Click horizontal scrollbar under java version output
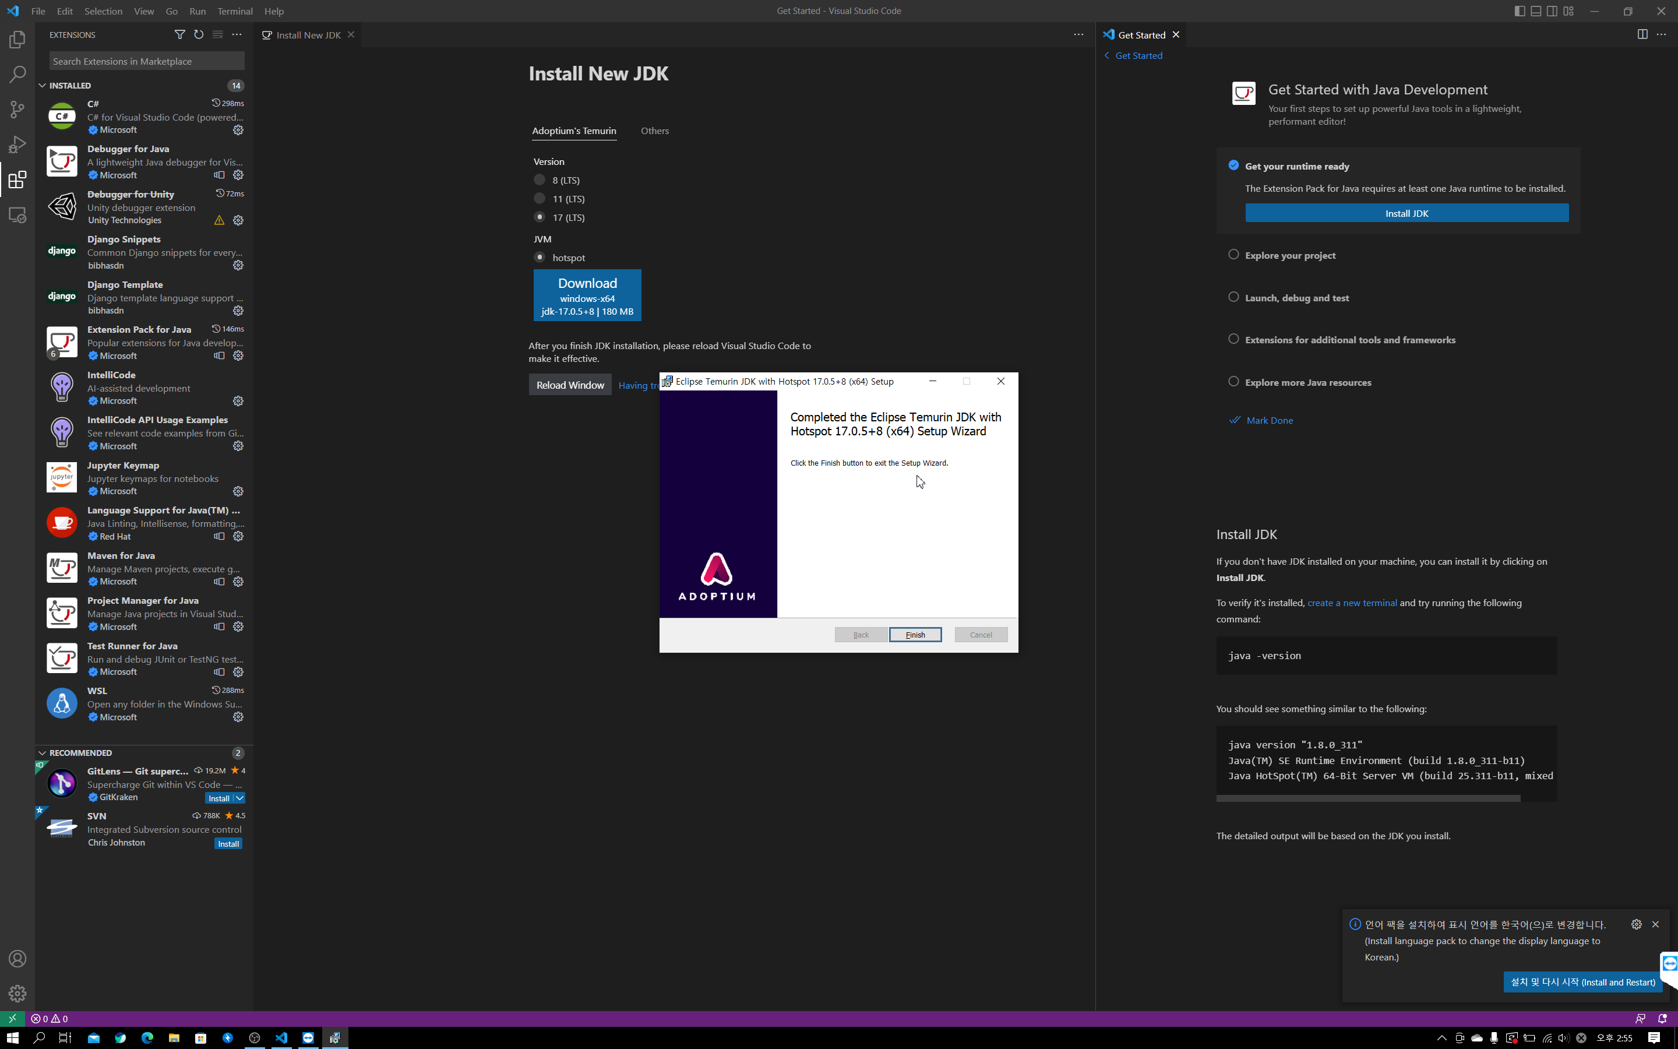This screenshot has width=1678, height=1049. pos(1368,798)
